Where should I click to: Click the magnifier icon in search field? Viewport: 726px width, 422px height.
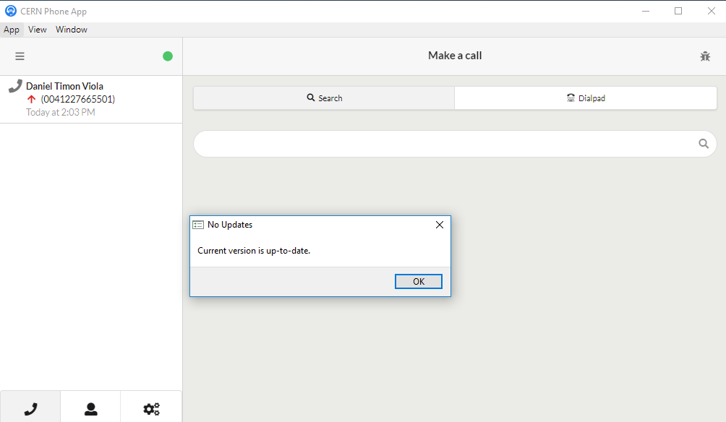point(704,144)
